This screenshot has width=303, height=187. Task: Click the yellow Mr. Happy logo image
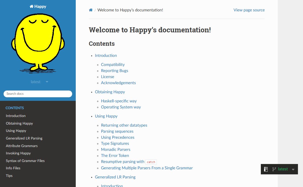(38, 43)
